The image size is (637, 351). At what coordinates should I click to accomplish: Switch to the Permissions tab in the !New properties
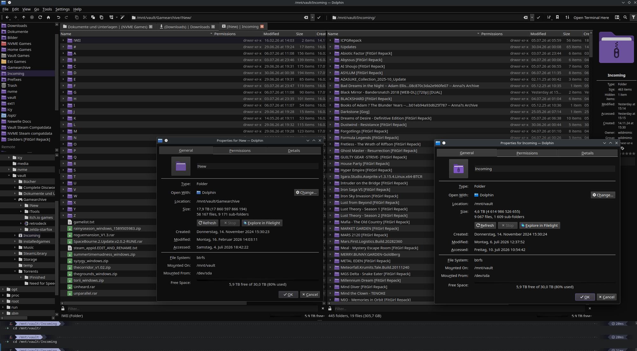tap(240, 151)
